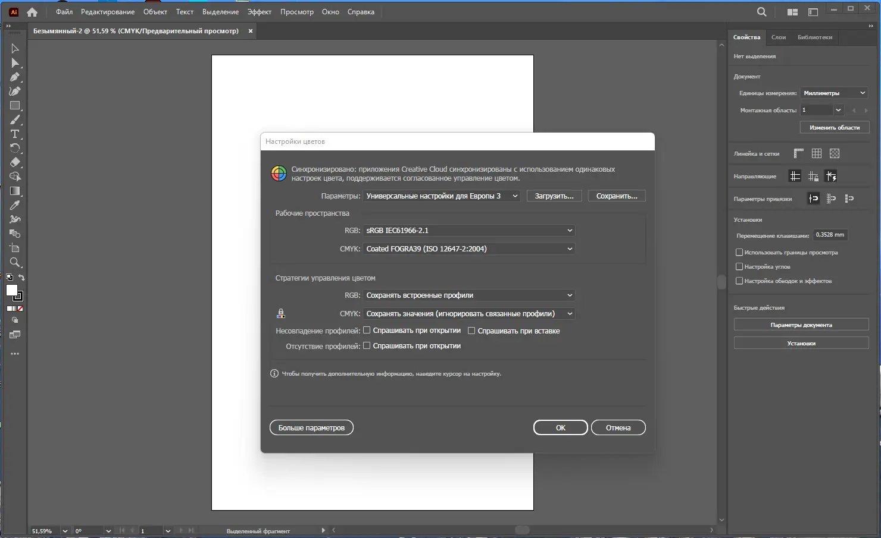The width and height of the screenshot is (881, 538).
Task: Open the Единицы измерения dropdown
Action: (x=834, y=93)
